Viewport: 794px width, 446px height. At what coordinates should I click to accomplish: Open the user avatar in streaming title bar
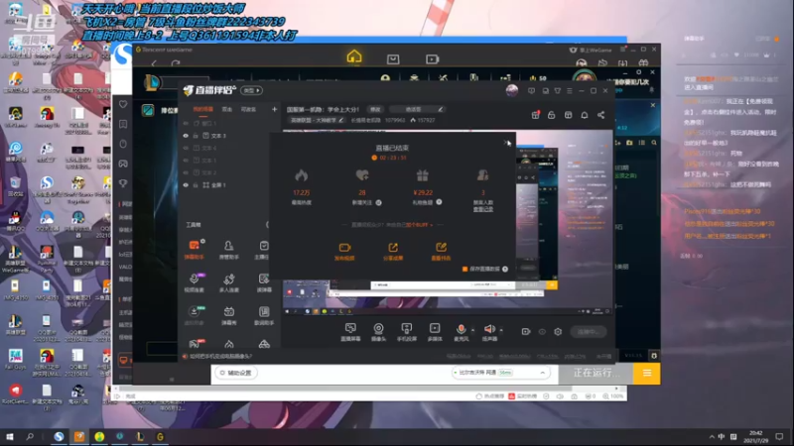coord(512,90)
